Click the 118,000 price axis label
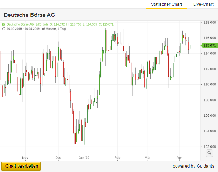This screenshot has height=172, width=218. (x=210, y=23)
